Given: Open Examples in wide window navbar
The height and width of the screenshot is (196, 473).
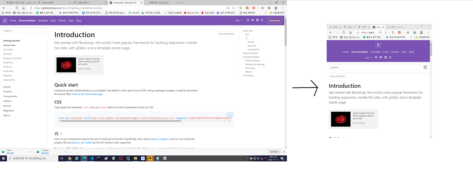Looking at the screenshot, I should (x=43, y=21).
